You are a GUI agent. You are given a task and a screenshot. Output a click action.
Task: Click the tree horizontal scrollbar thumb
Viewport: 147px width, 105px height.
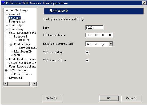tap(19, 84)
